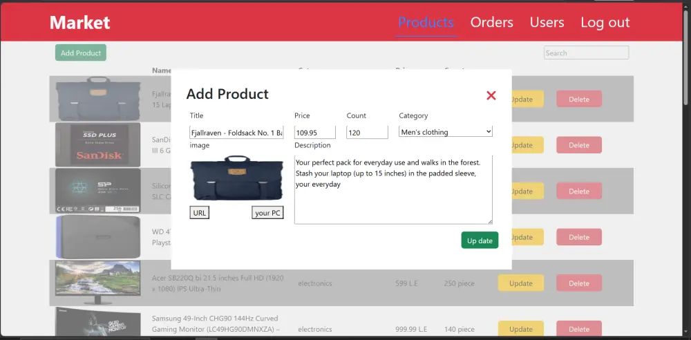Click the Samsung 49-Inch CHG90 product name
The width and height of the screenshot is (691, 340).
coord(215,323)
